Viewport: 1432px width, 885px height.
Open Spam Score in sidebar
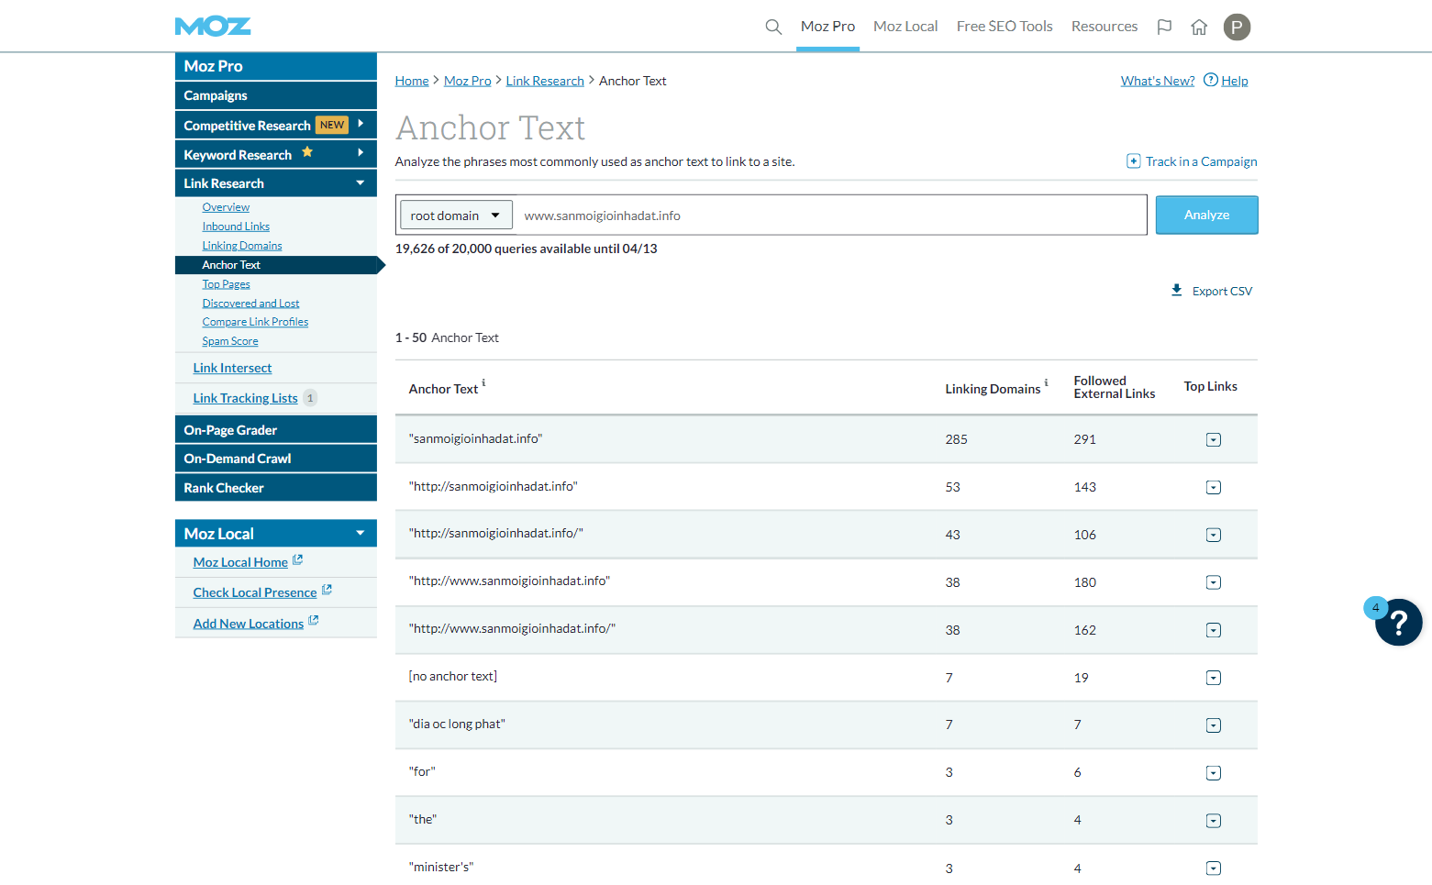(230, 341)
